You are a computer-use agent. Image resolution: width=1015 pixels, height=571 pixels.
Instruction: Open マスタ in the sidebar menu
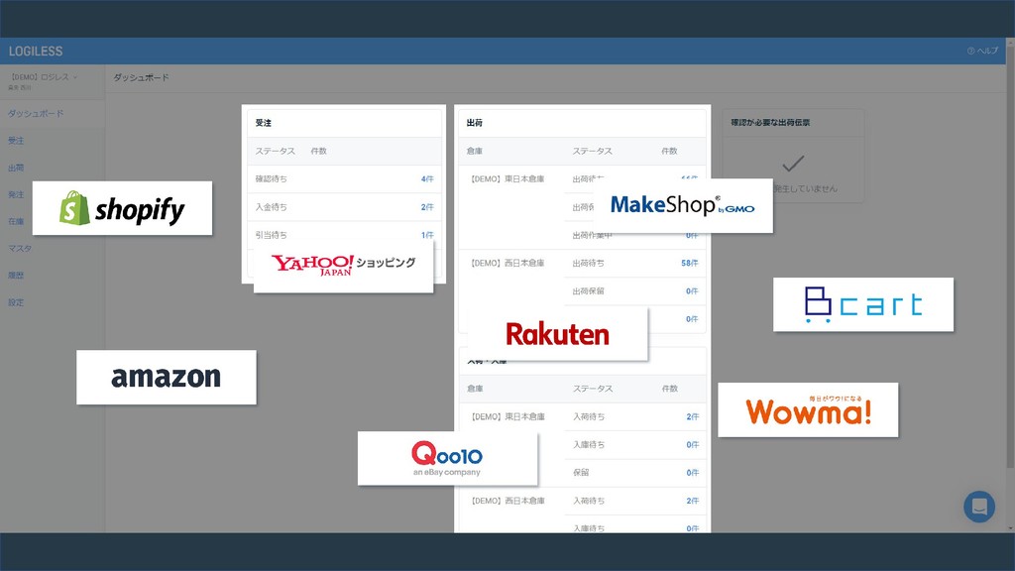pos(20,249)
